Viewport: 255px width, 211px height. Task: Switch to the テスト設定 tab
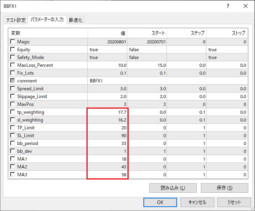pos(16,20)
